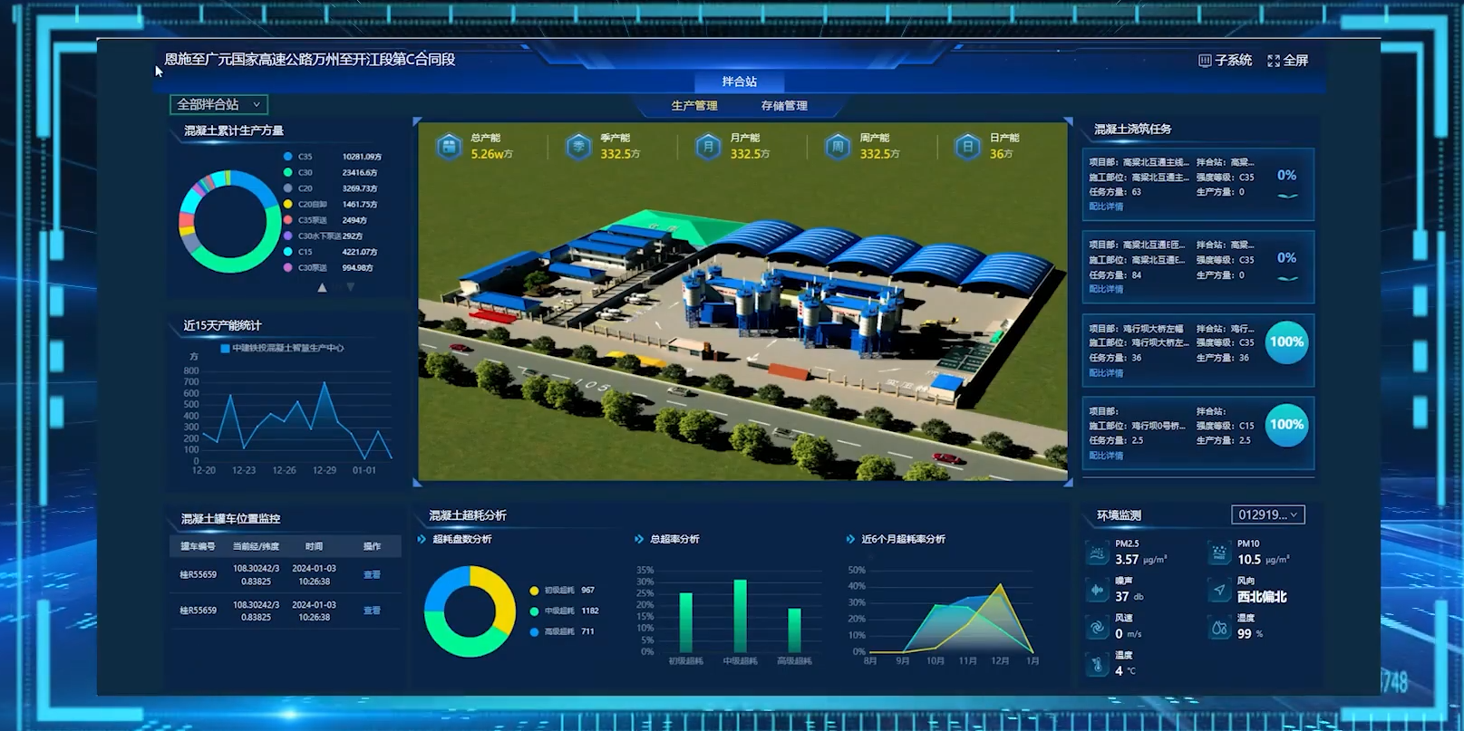Open the 012919... environment device dropdown

point(1267,515)
